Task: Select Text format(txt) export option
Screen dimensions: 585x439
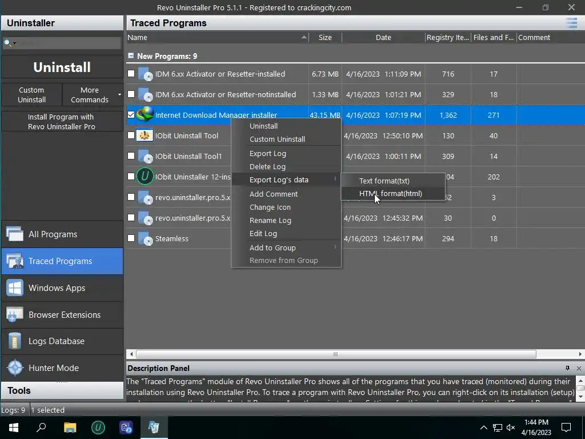Action: coord(393,181)
